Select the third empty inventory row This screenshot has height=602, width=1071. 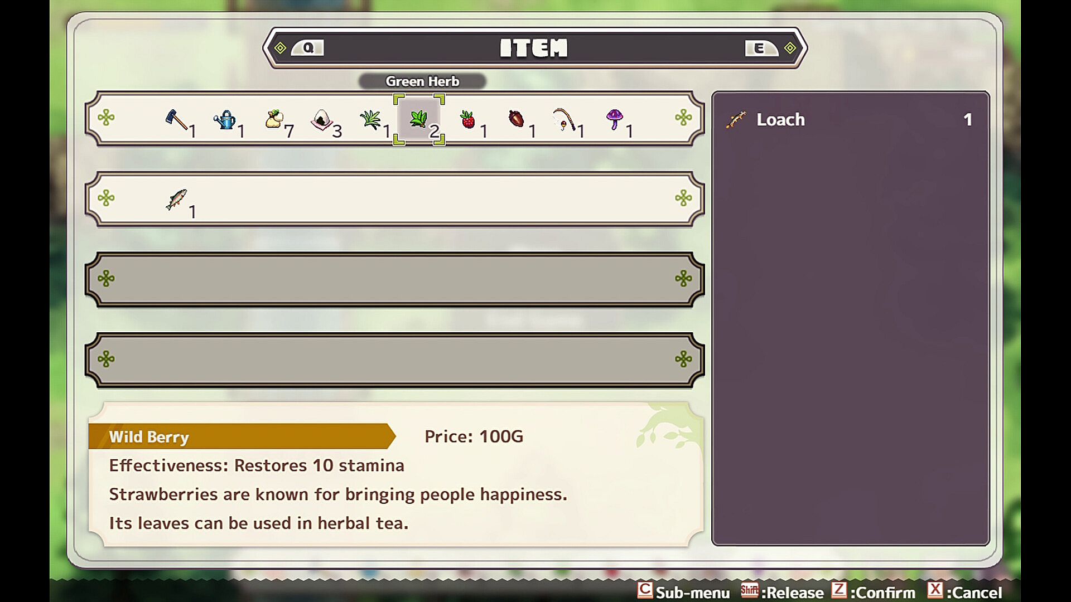(x=394, y=279)
